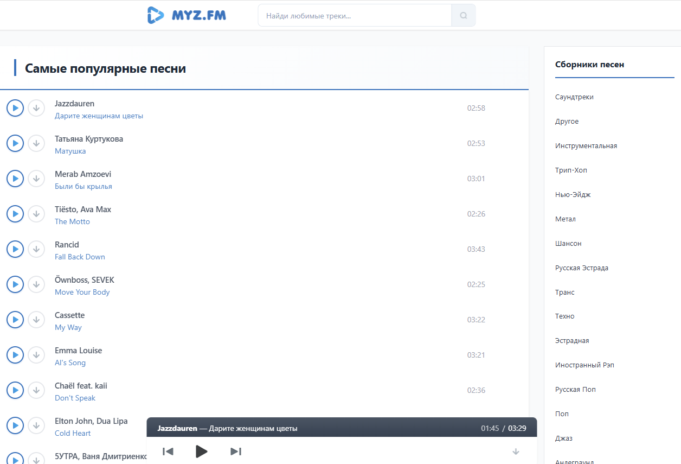Play Emma Louise Al's Song
681x464 pixels.
click(x=15, y=355)
